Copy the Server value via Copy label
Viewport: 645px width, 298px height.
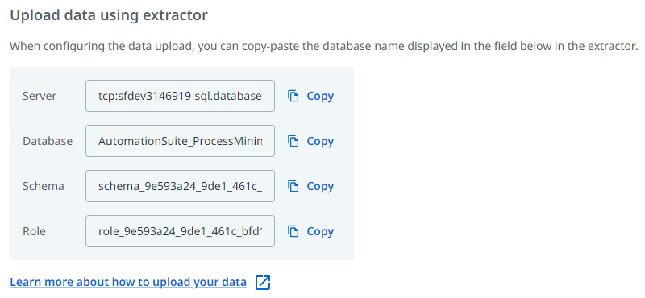(x=320, y=96)
